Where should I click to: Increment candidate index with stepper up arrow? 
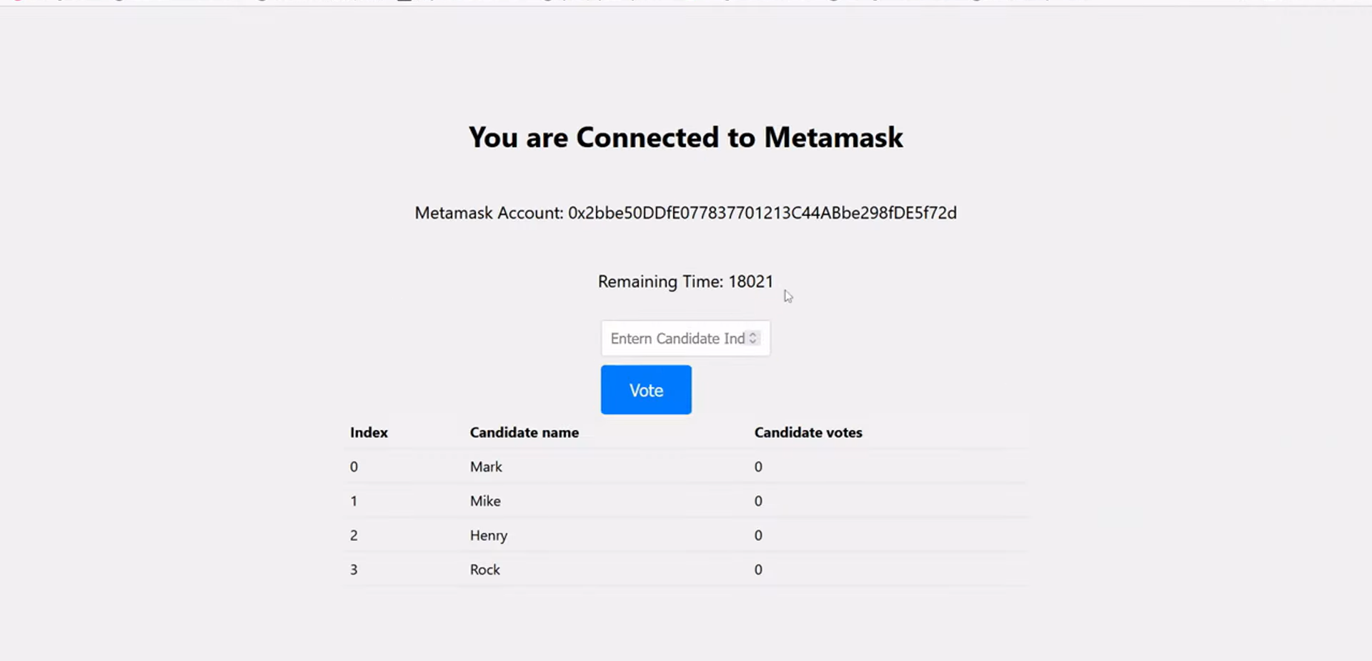click(x=752, y=334)
